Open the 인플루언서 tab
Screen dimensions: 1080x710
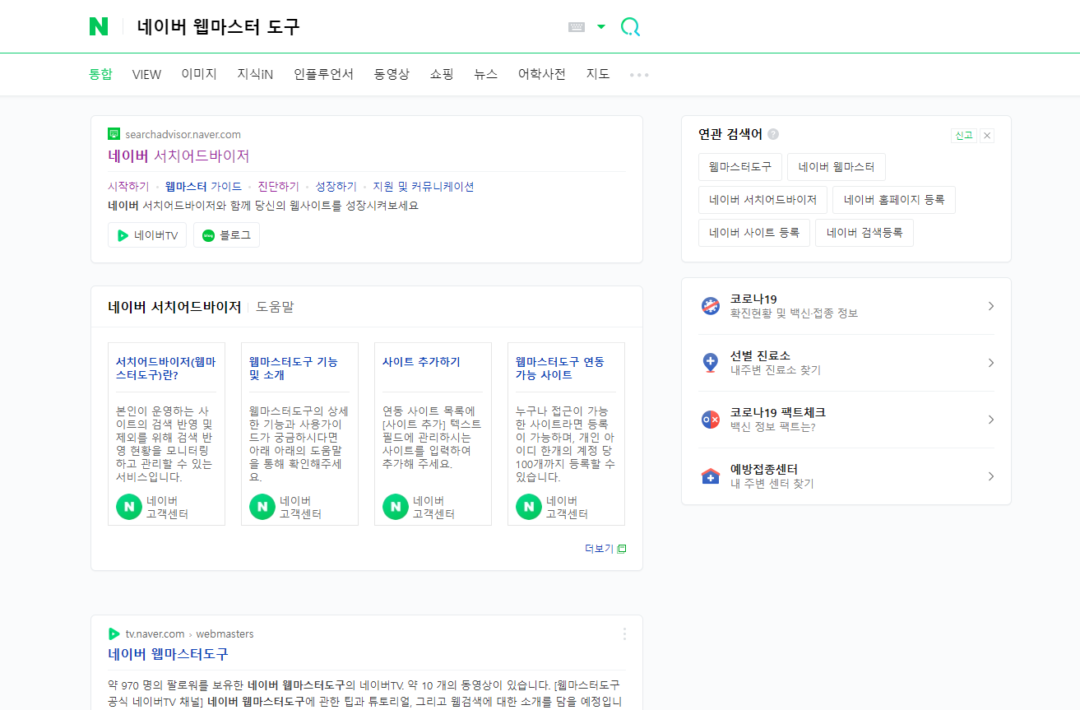[x=323, y=74]
